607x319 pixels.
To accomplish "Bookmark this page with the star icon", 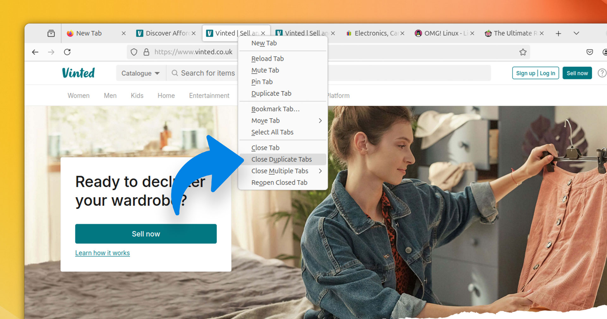I will tap(523, 52).
